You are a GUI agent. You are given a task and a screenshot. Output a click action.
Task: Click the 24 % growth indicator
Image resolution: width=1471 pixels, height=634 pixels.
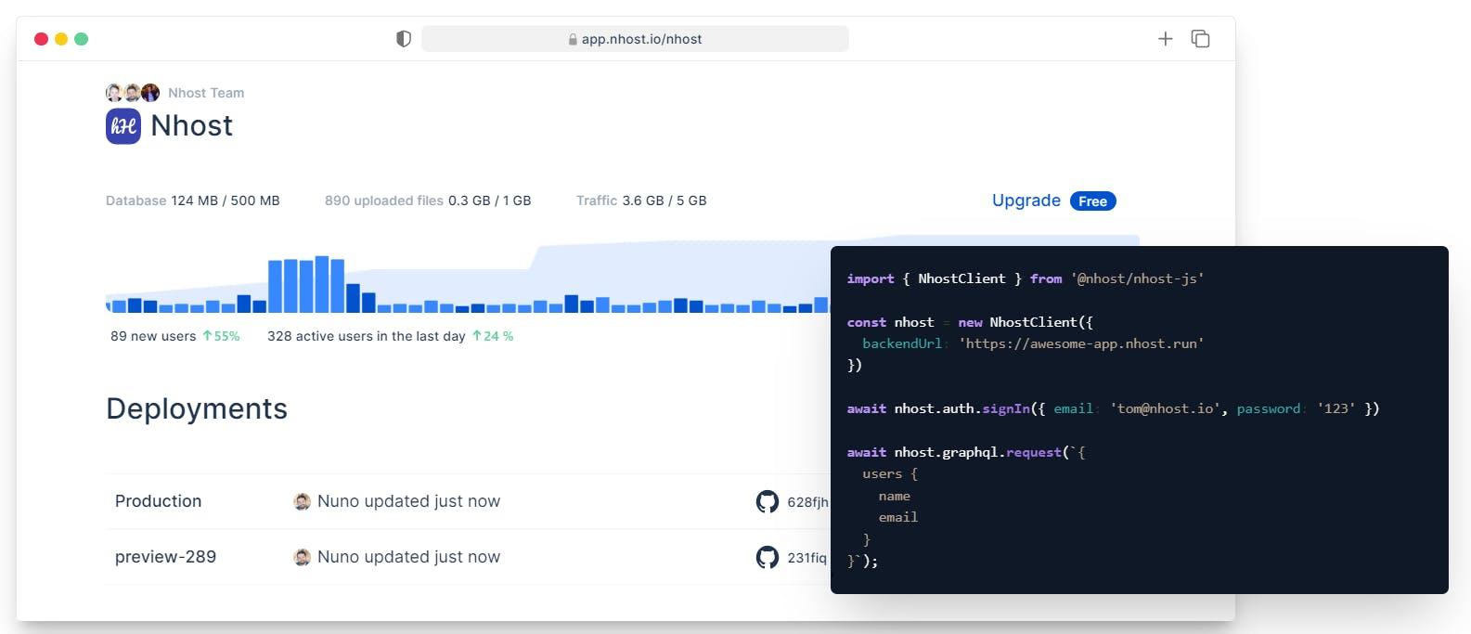click(493, 336)
